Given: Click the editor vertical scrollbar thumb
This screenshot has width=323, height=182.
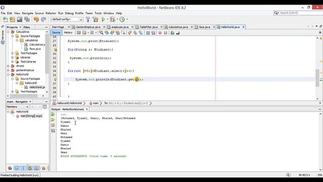Looking at the screenshot, I should tap(317, 78).
